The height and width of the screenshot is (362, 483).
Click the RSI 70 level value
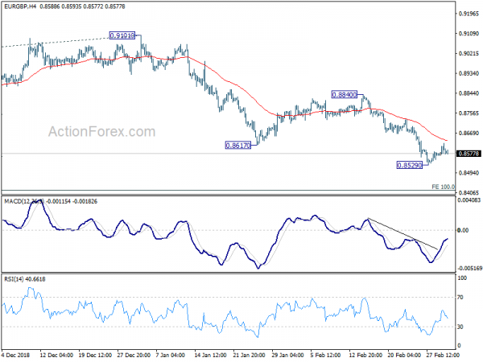click(460, 298)
